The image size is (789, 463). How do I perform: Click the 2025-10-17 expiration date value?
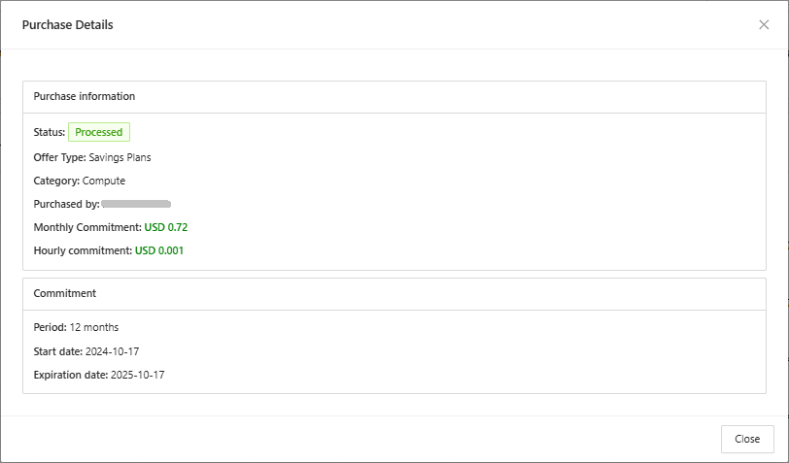click(x=138, y=375)
